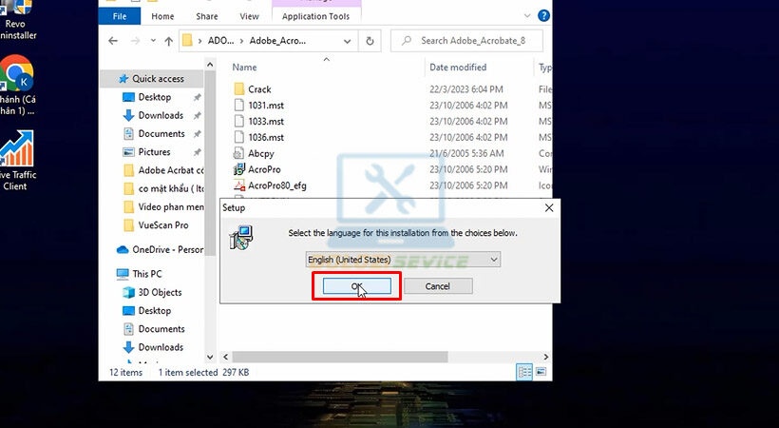
Task: Open the English (United States) language dropdown
Action: pos(403,260)
